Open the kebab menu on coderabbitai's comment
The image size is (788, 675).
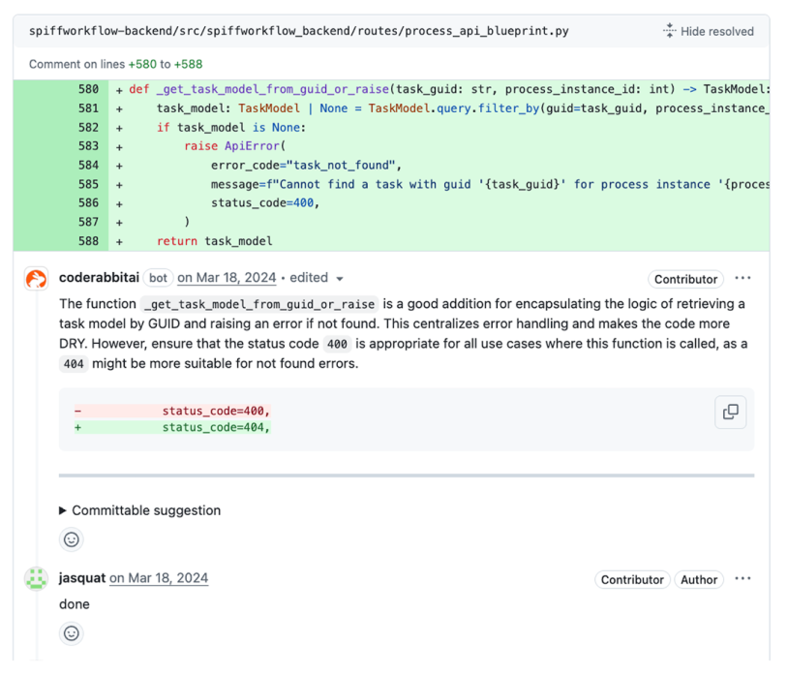[743, 278]
